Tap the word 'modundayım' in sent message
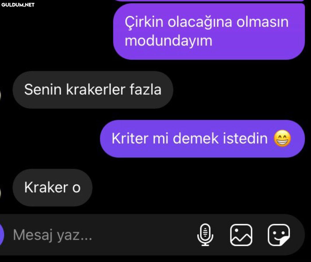Viewport: 311px width, 262px height. tap(169, 41)
